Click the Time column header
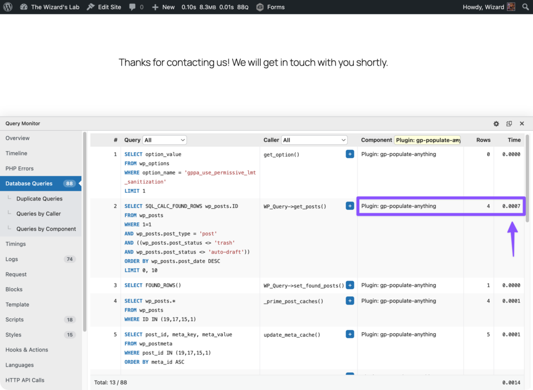The image size is (533, 390). point(514,140)
